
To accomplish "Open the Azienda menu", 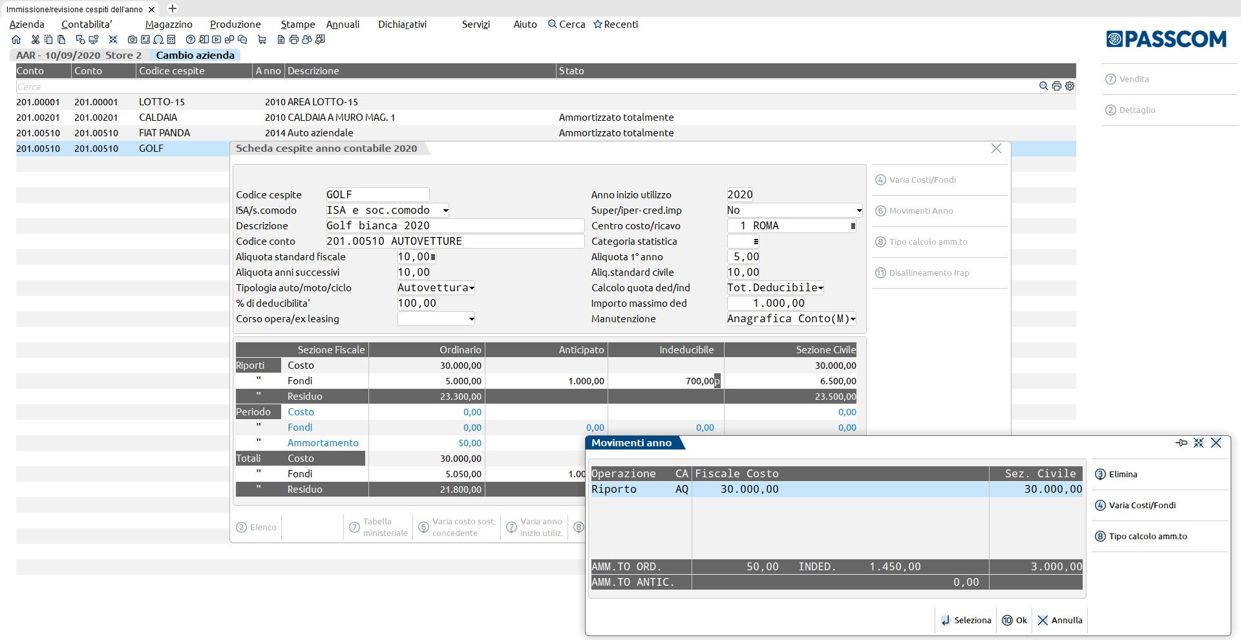I will (x=27, y=25).
